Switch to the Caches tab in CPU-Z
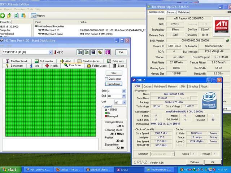This screenshot has height=173, width=231. pyautogui.click(x=148, y=86)
